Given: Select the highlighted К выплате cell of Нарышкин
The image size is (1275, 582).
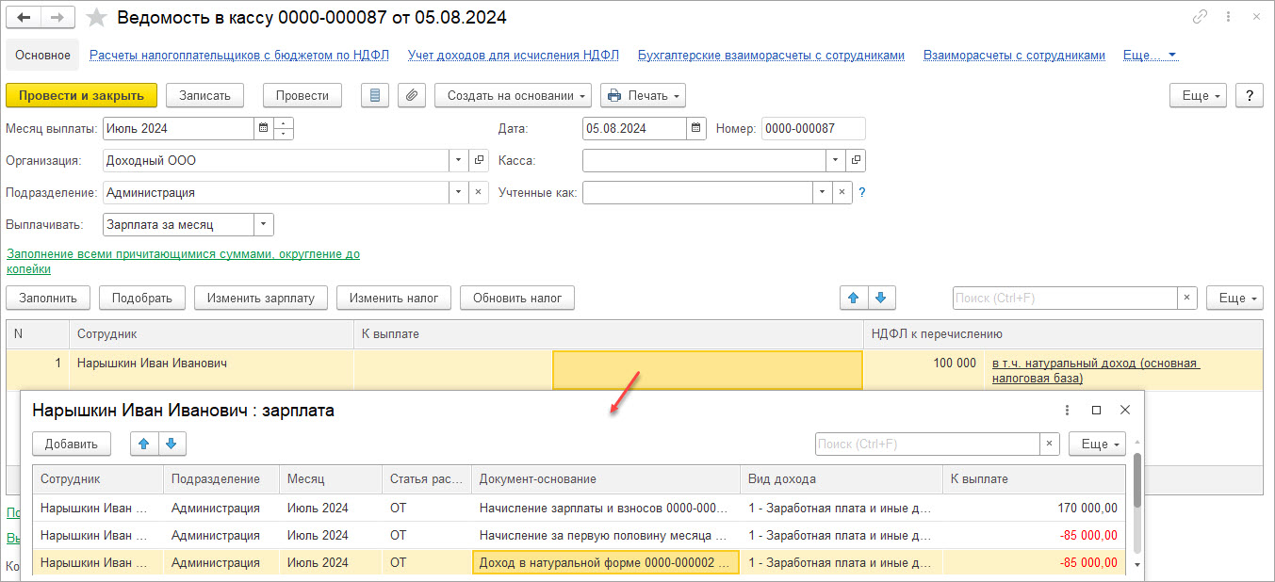Looking at the screenshot, I should [707, 370].
